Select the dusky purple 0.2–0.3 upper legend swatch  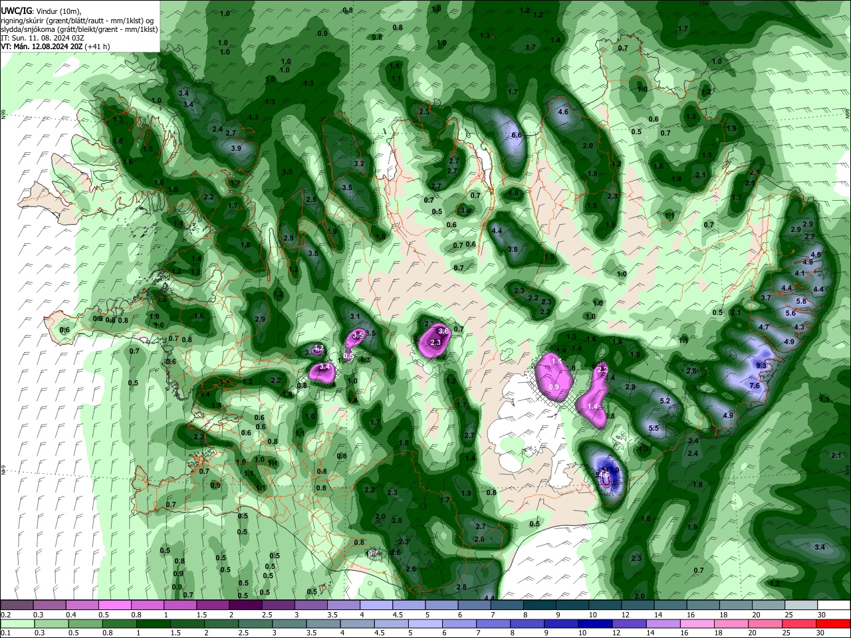17,605
